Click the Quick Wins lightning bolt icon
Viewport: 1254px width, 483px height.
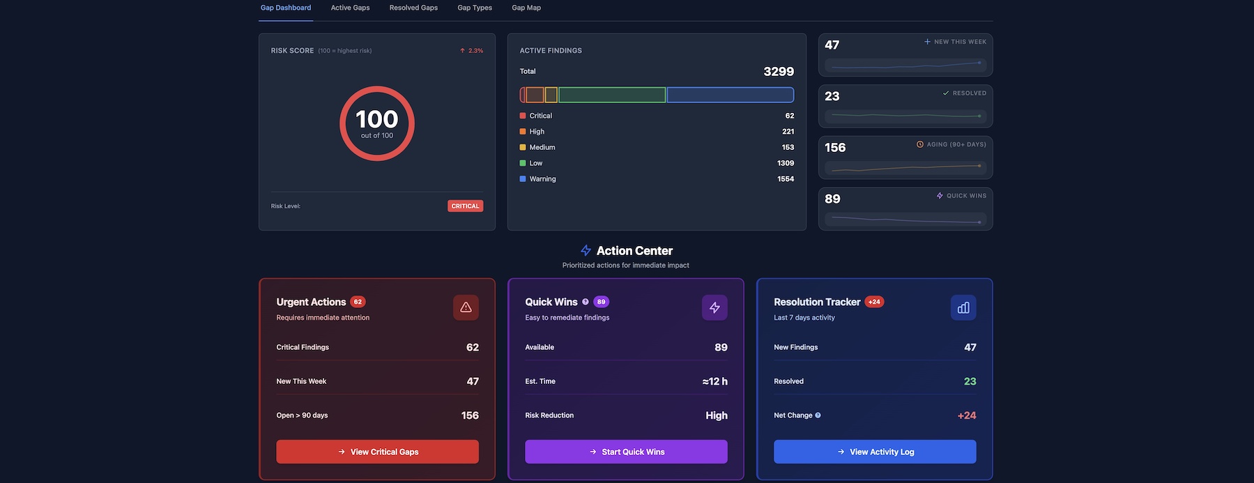(x=714, y=307)
